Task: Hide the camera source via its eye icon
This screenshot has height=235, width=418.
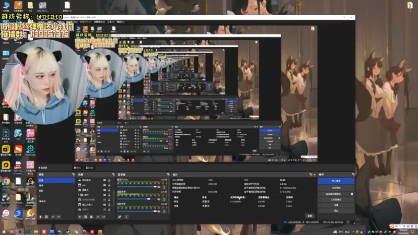Action: [104, 190]
